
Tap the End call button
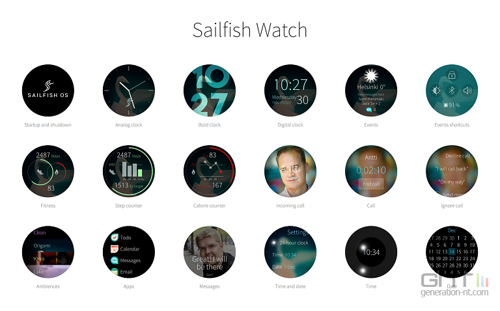pyautogui.click(x=371, y=184)
